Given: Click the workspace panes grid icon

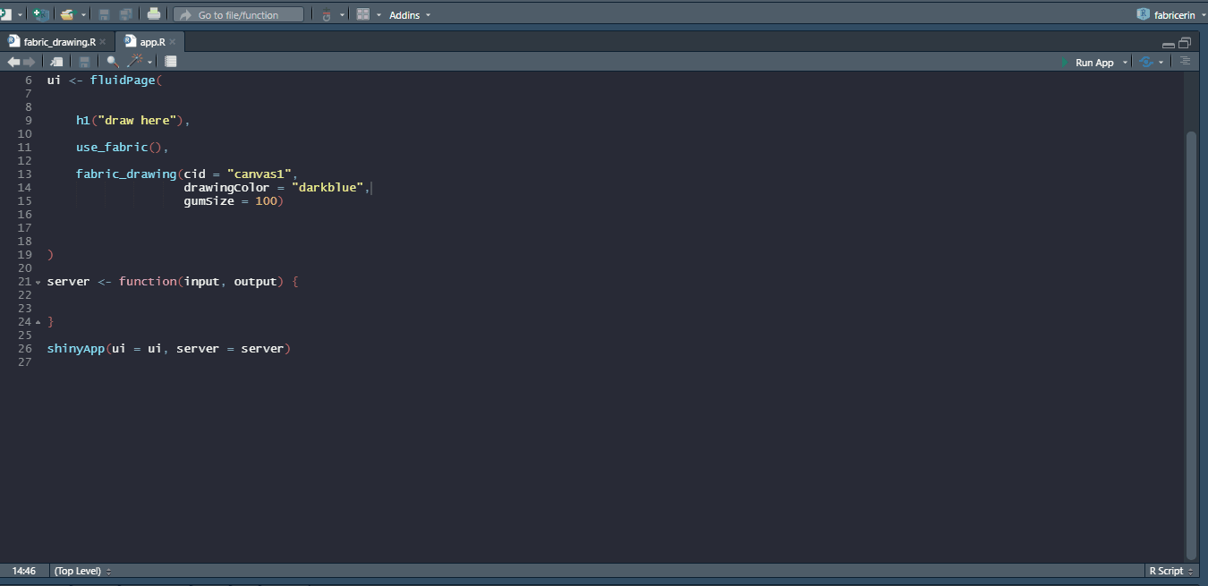Looking at the screenshot, I should (x=362, y=14).
